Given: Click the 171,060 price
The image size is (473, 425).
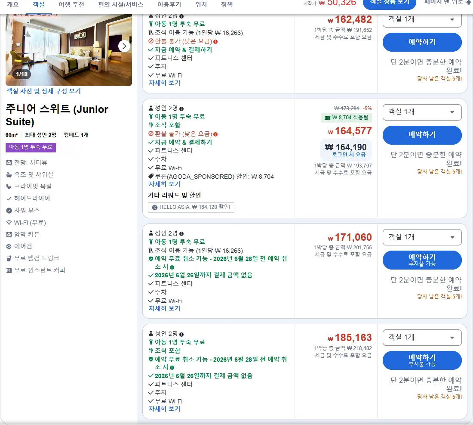Looking at the screenshot, I should point(350,237).
